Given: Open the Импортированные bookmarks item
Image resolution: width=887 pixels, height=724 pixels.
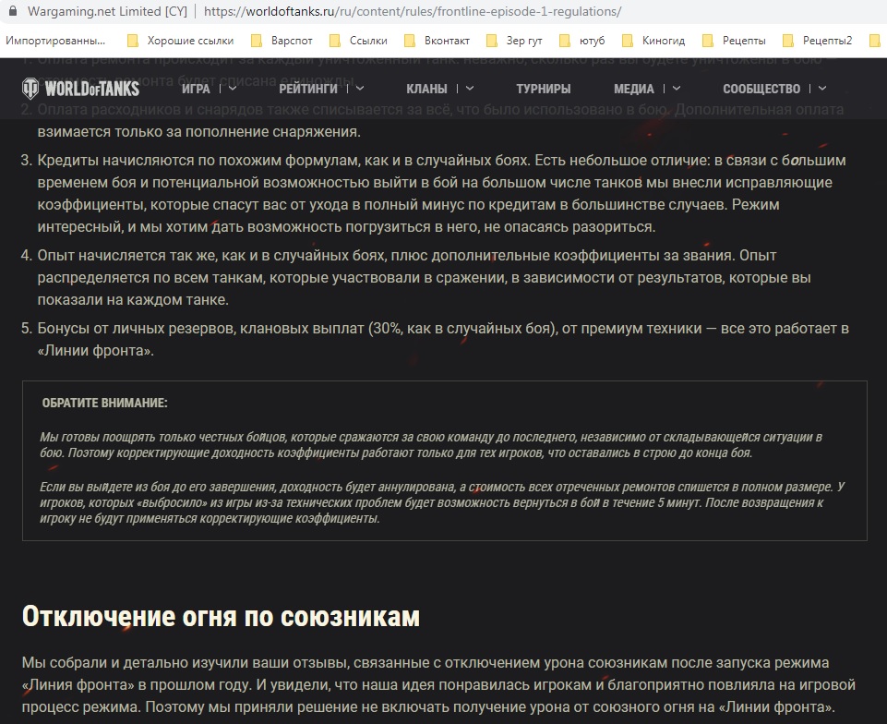Looking at the screenshot, I should (x=55, y=41).
